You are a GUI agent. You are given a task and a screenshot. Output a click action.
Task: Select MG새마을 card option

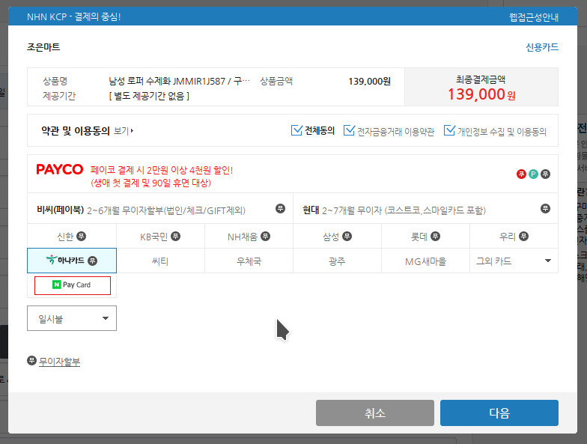(x=425, y=261)
